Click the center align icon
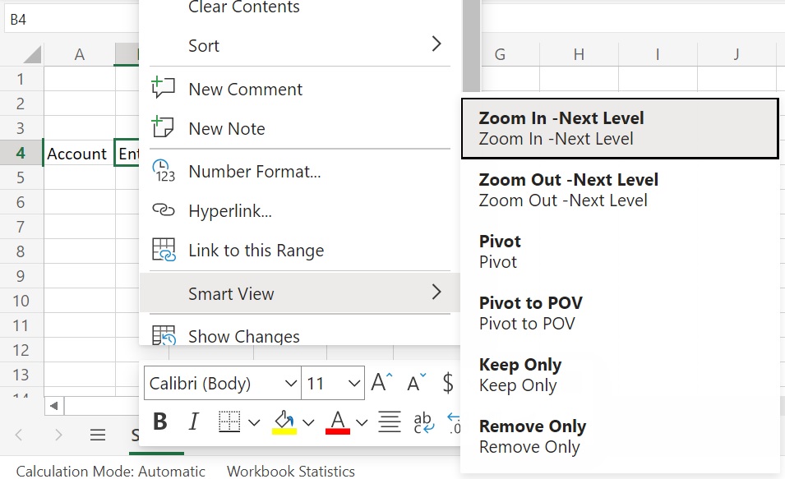Screen dimensions: 785x479 [x=389, y=422]
